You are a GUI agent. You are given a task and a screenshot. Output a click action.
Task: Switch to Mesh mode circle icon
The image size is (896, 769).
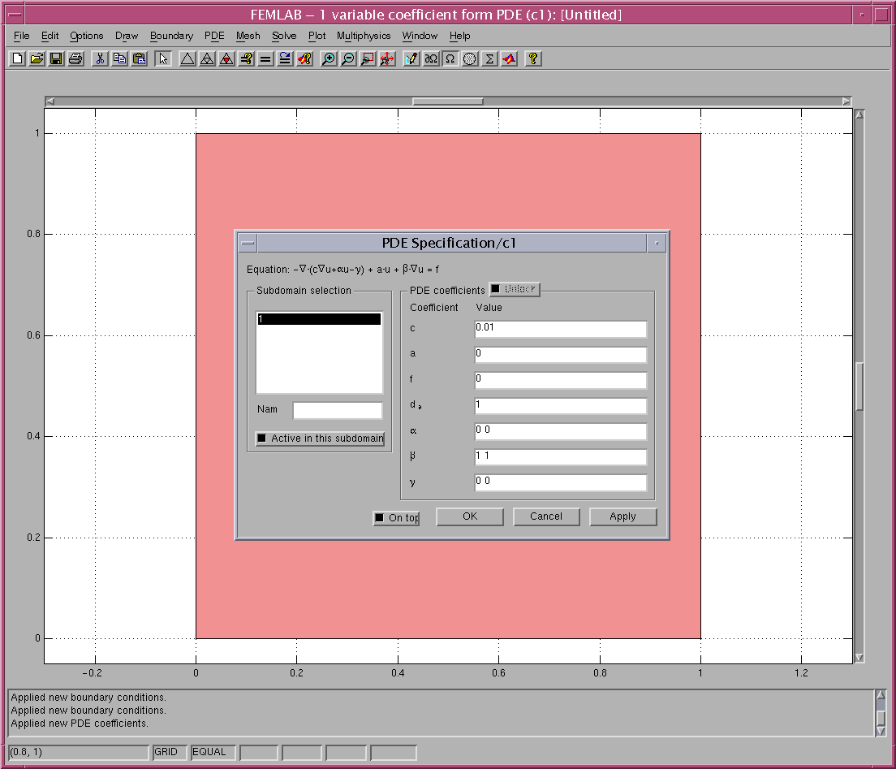(470, 59)
